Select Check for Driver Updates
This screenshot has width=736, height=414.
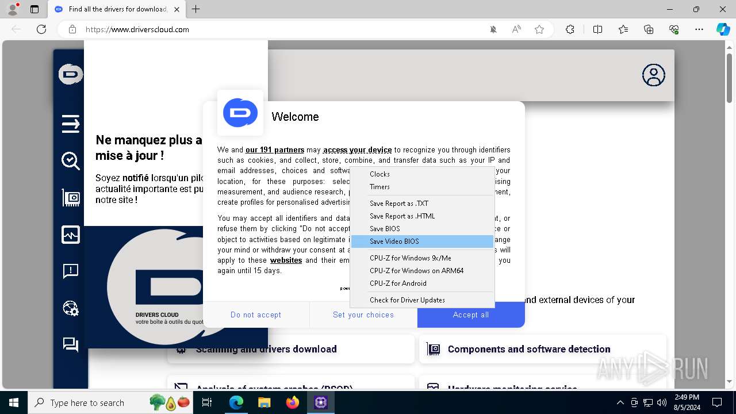coord(422,300)
